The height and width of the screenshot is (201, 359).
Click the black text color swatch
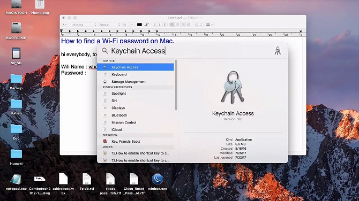[139, 25]
